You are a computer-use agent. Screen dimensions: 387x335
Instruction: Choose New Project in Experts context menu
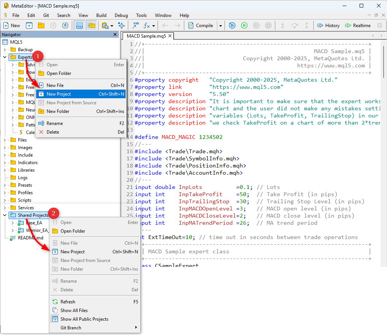pos(81,94)
